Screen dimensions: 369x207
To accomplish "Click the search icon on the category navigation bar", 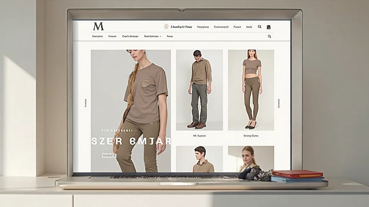I will (x=269, y=36).
